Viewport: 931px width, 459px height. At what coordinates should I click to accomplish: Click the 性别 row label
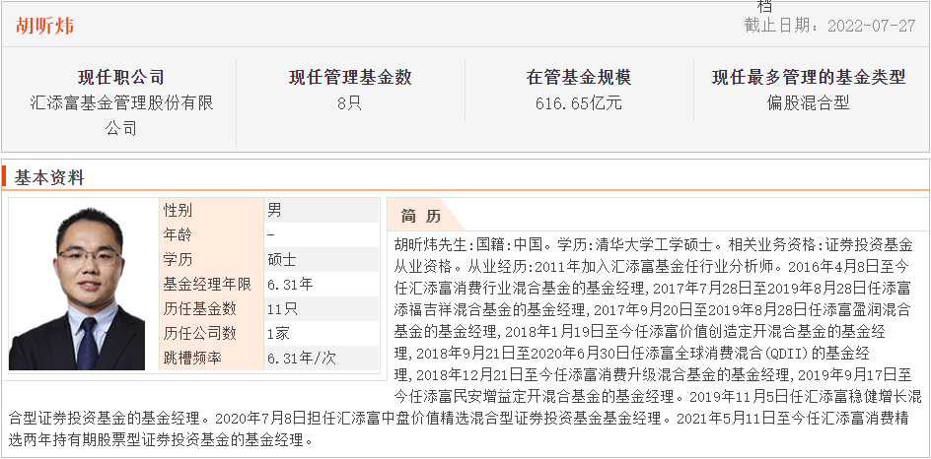click(178, 210)
